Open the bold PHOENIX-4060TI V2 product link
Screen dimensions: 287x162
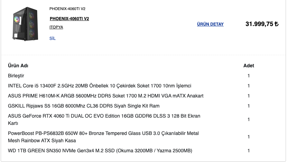tap(69, 19)
